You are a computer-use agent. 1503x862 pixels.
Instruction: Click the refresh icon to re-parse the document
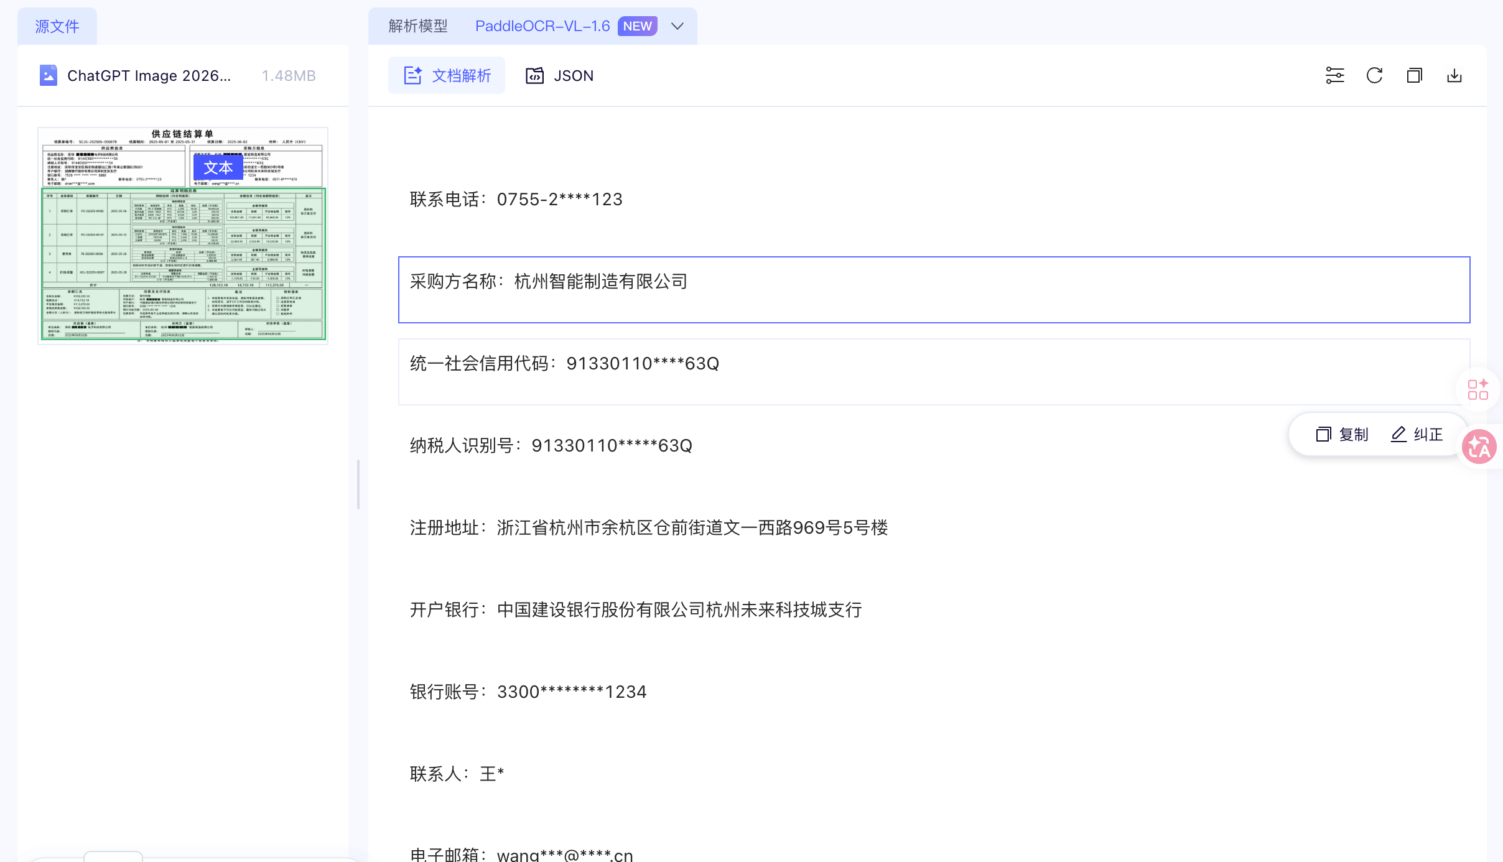[1374, 76]
